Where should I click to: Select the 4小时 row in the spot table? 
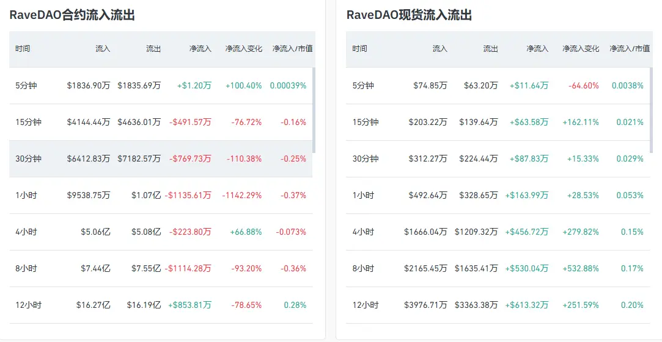(x=498, y=232)
